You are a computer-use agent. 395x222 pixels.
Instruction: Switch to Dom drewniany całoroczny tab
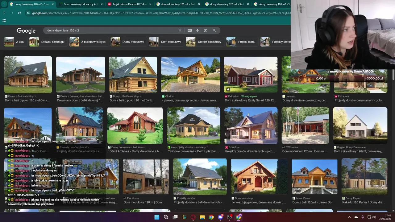pos(81,4)
